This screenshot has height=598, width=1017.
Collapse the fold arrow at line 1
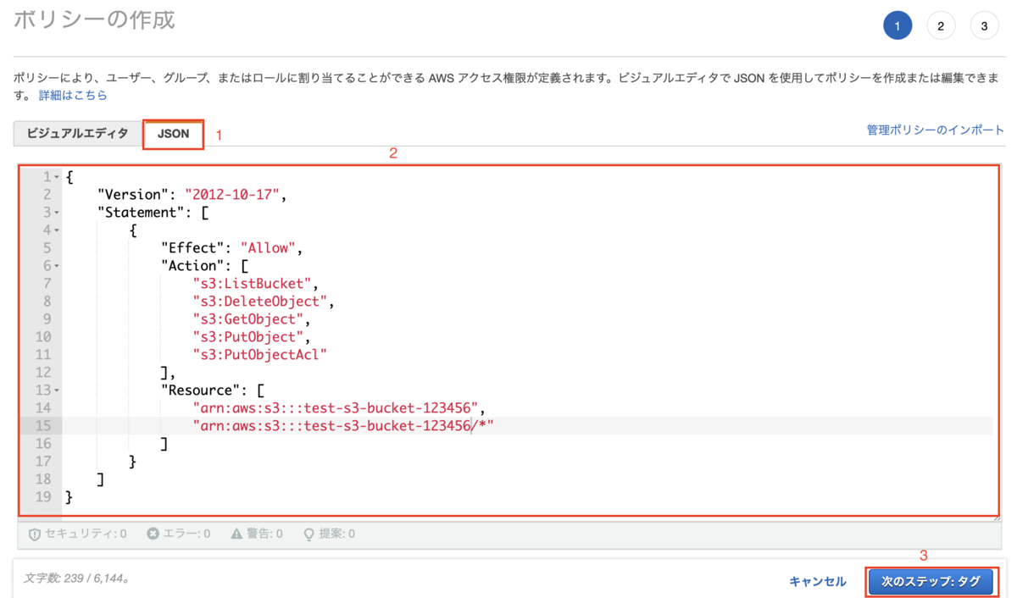[x=57, y=178]
